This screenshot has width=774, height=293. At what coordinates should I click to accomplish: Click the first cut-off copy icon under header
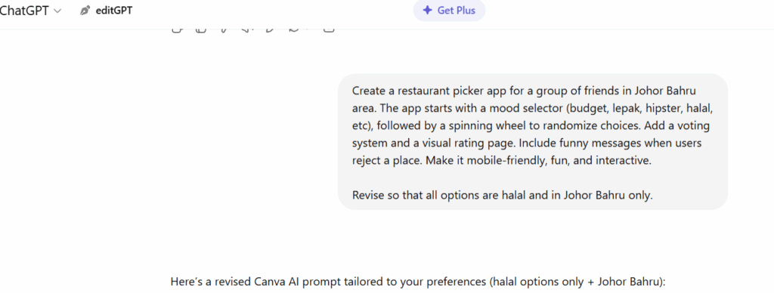[177, 30]
